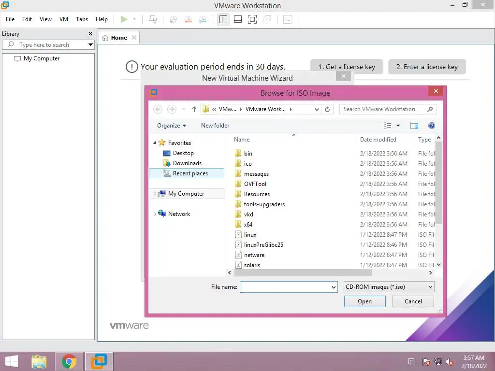Viewport: 495px width, 371px height.
Task: Select the OVFTool folder
Action: tap(255, 184)
